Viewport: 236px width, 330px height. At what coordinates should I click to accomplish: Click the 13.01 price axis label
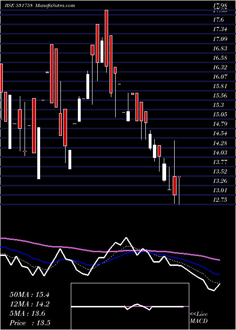click(220, 190)
